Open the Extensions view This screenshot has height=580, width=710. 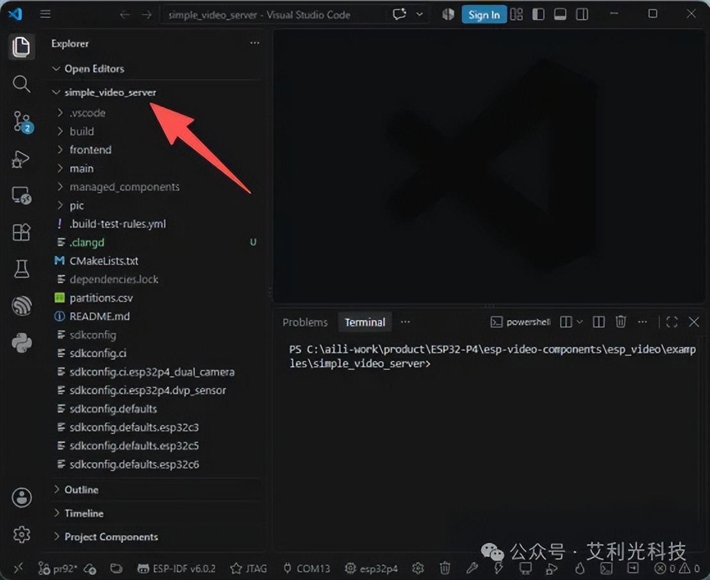[21, 232]
